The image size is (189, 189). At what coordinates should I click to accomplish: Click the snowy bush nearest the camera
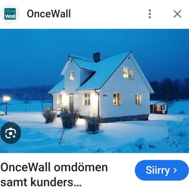tap(93, 124)
